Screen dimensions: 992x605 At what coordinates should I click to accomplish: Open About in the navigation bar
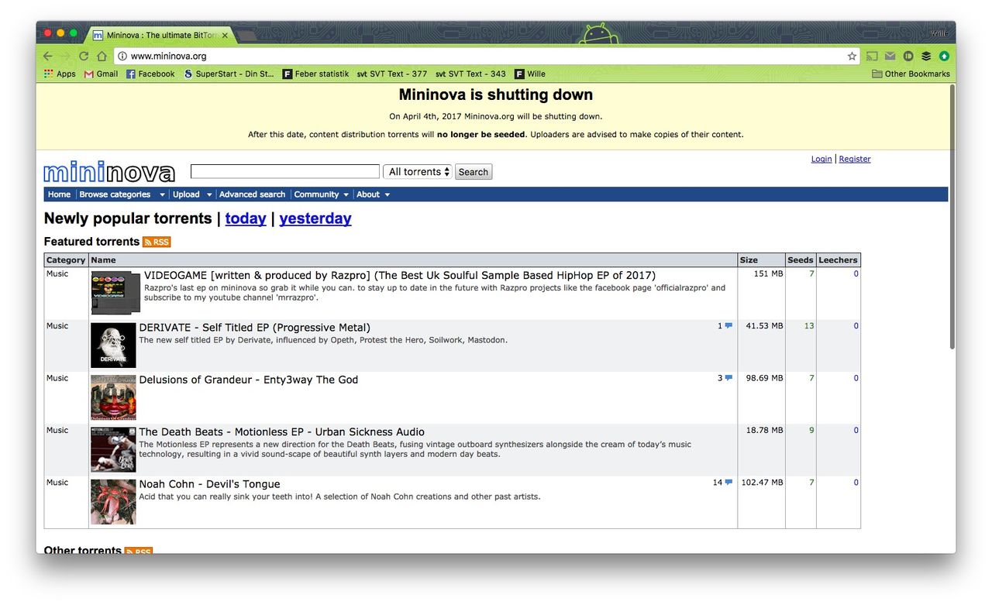[368, 194]
